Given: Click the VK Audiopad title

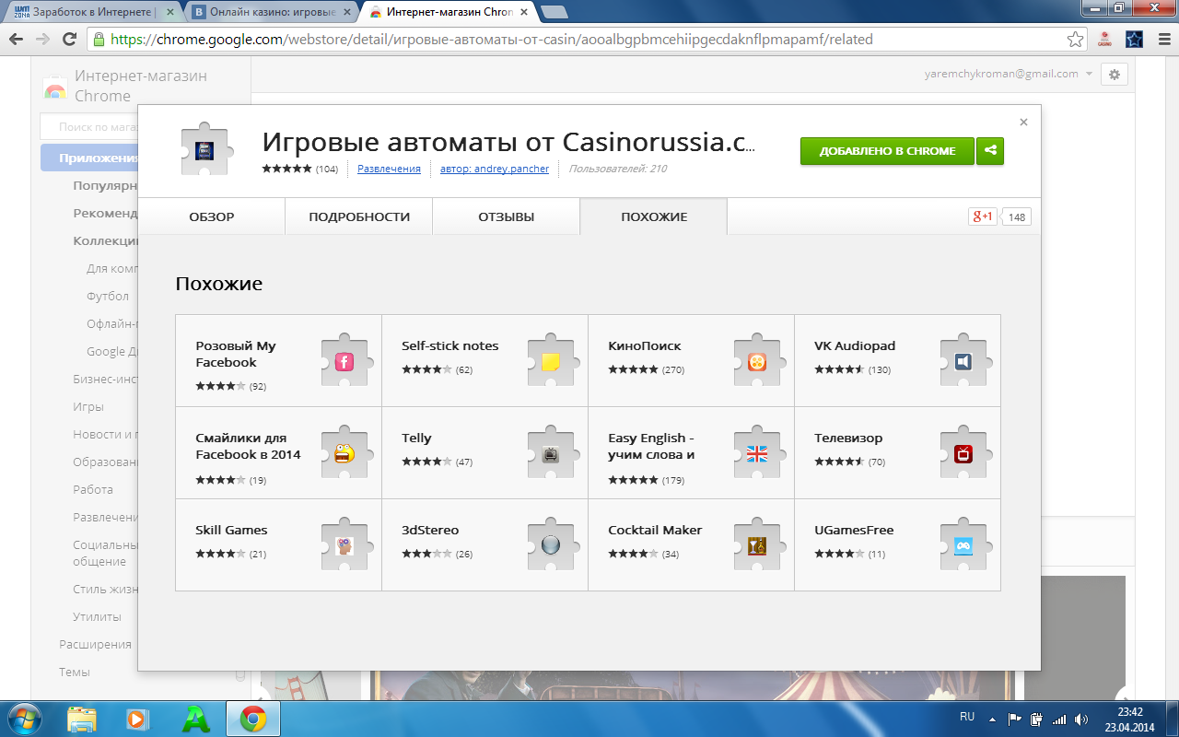Looking at the screenshot, I should coord(855,345).
